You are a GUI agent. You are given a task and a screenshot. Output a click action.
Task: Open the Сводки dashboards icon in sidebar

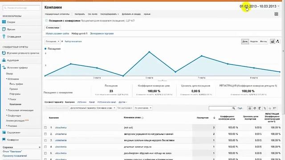pyautogui.click(x=4, y=22)
